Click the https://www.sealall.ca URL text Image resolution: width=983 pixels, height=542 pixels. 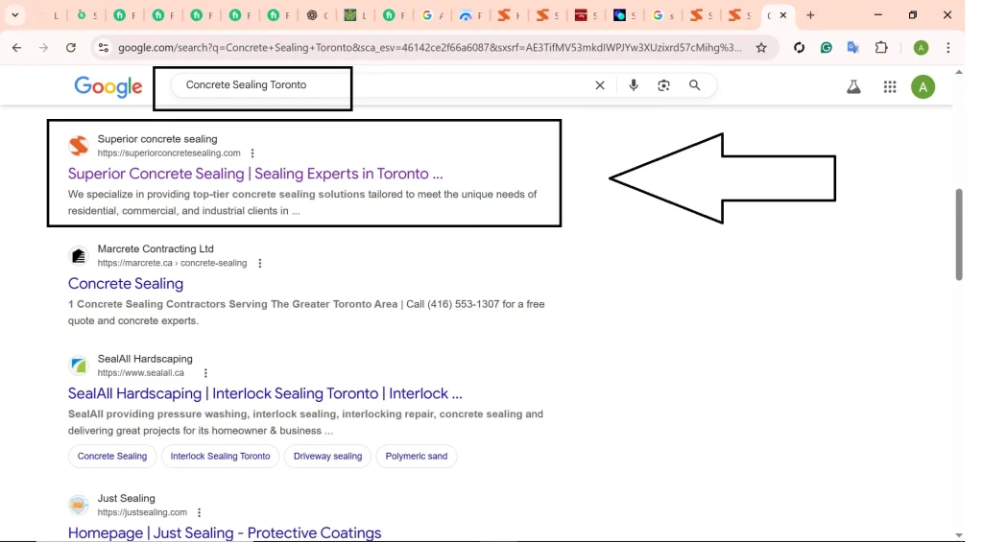140,373
